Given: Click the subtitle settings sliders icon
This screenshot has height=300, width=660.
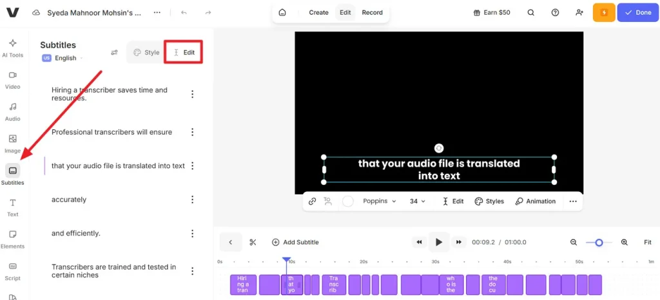Looking at the screenshot, I should pos(114,53).
